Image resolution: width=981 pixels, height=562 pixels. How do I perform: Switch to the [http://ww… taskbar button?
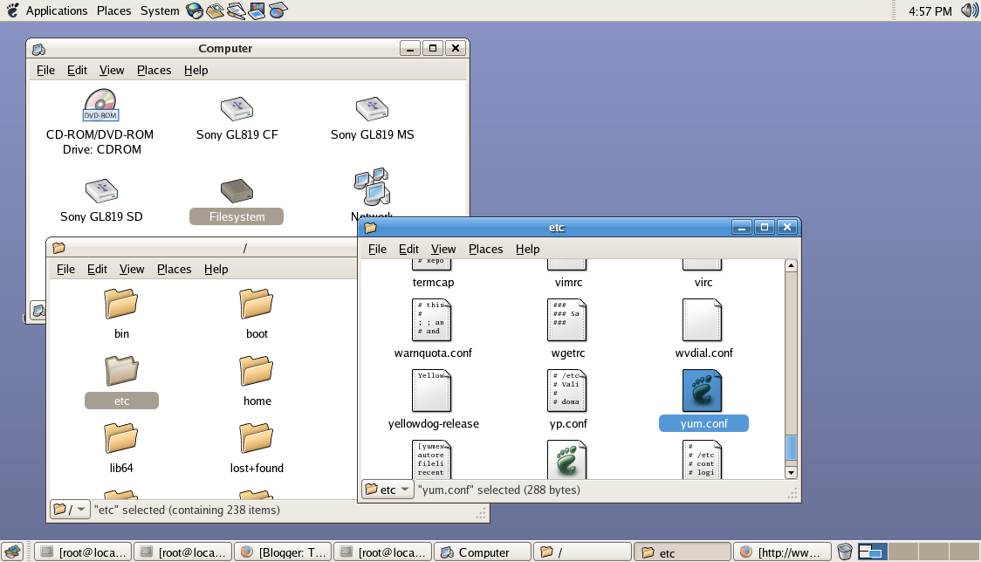(782, 552)
